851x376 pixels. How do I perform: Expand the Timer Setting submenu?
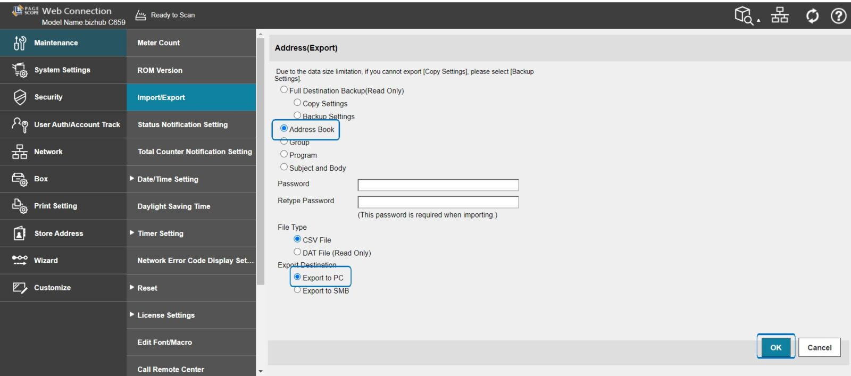point(132,233)
